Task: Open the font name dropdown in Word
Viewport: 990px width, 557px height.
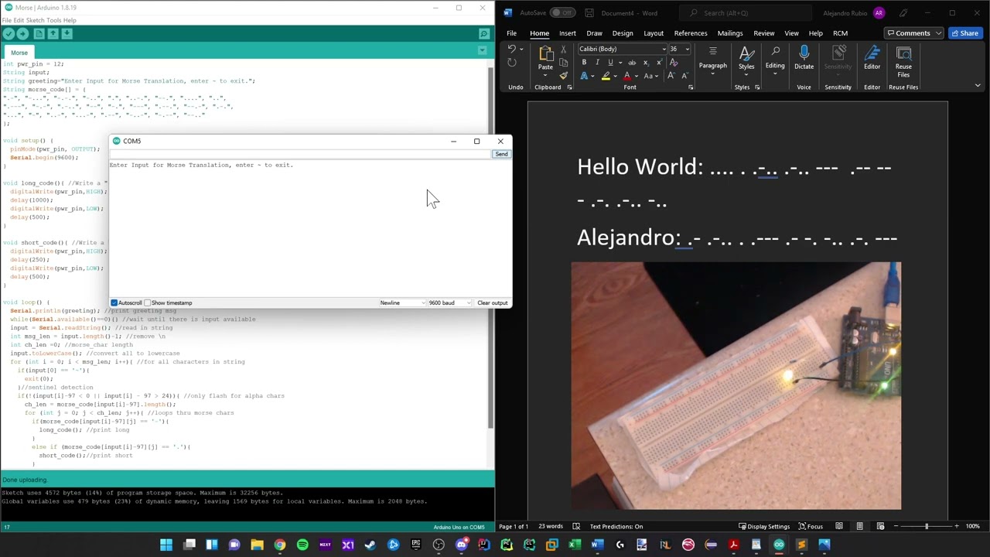Action: coord(664,50)
